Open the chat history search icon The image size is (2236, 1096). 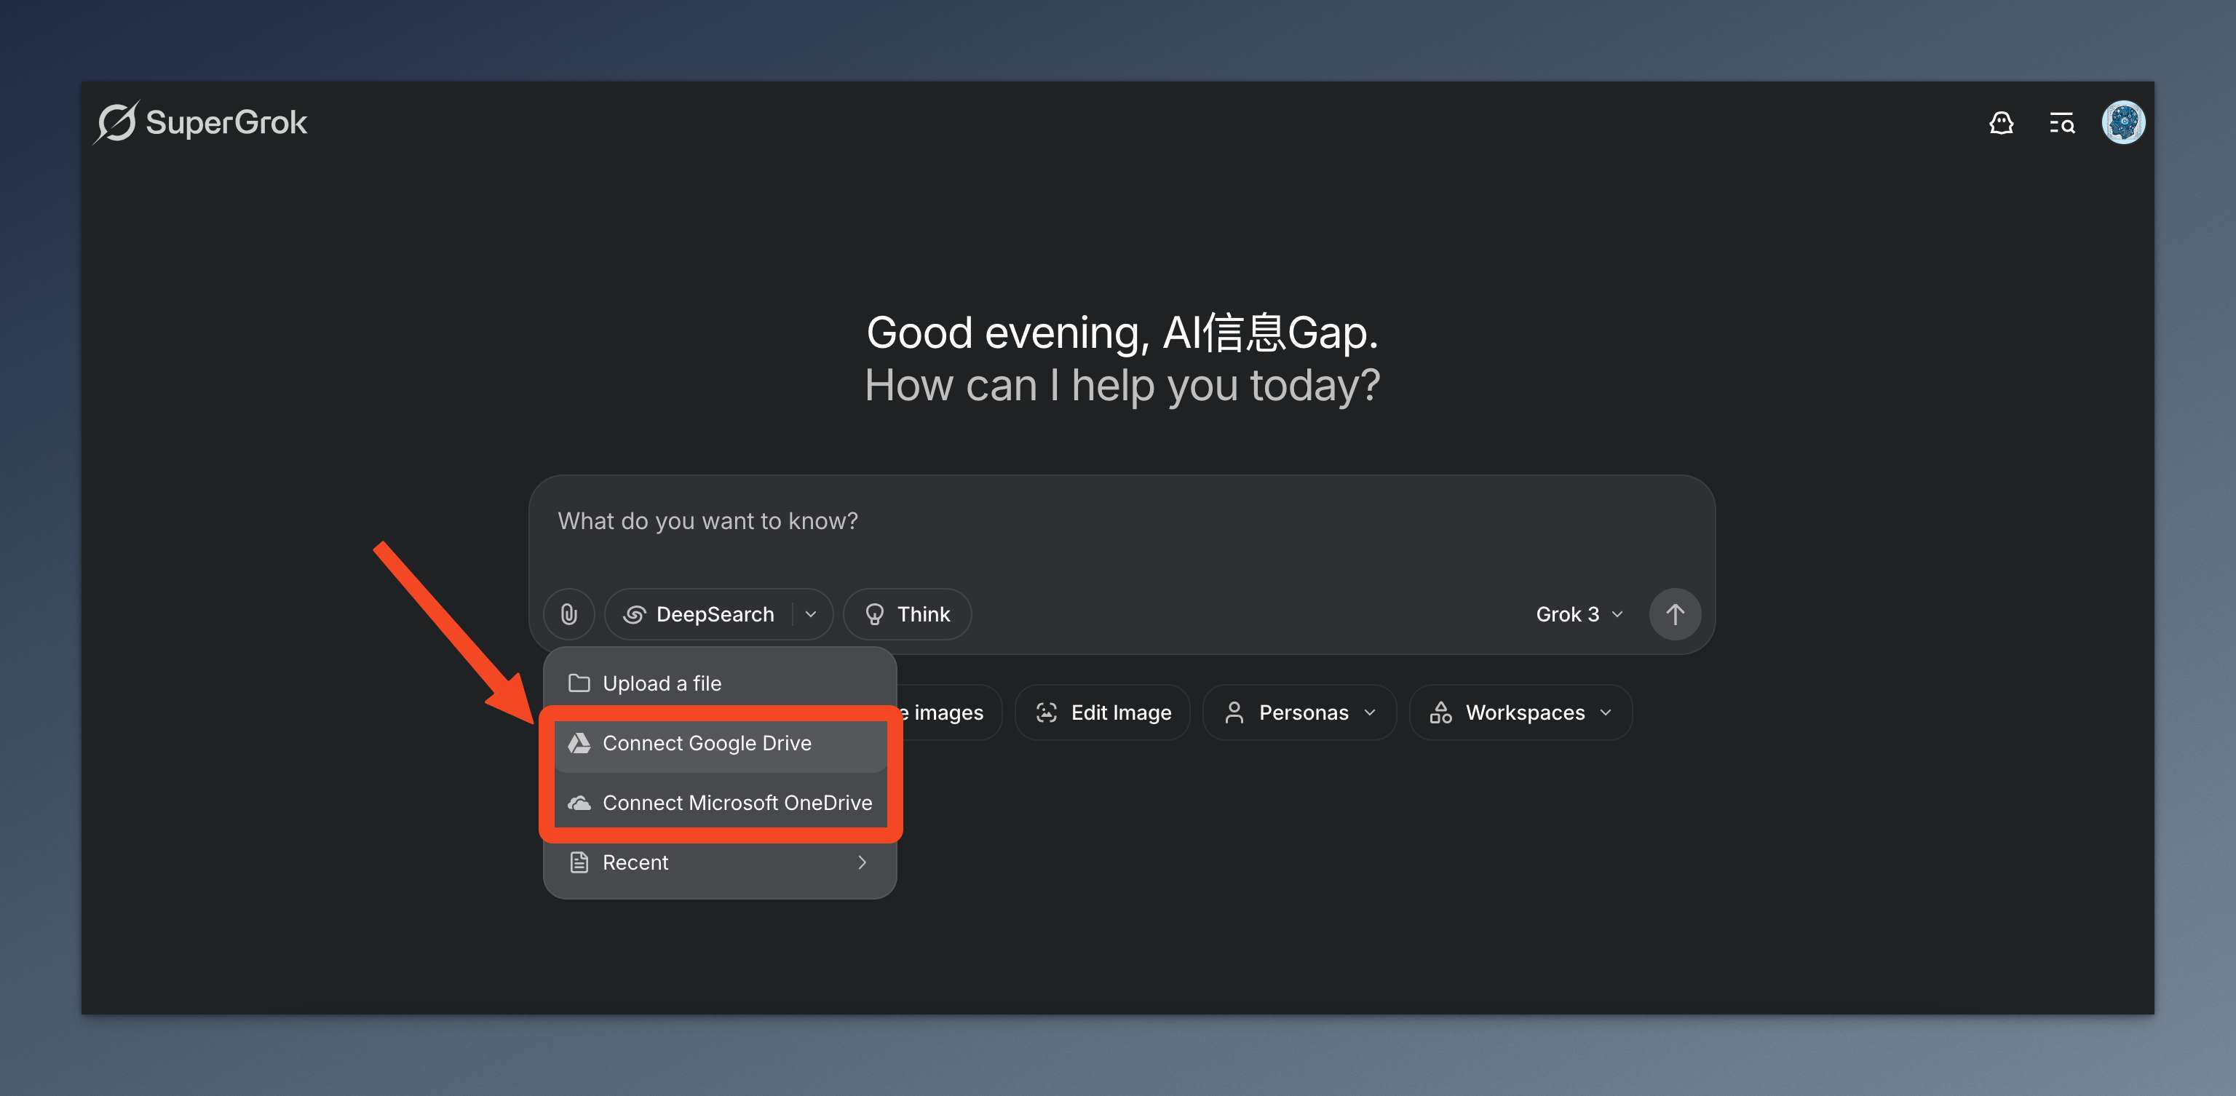(2061, 123)
